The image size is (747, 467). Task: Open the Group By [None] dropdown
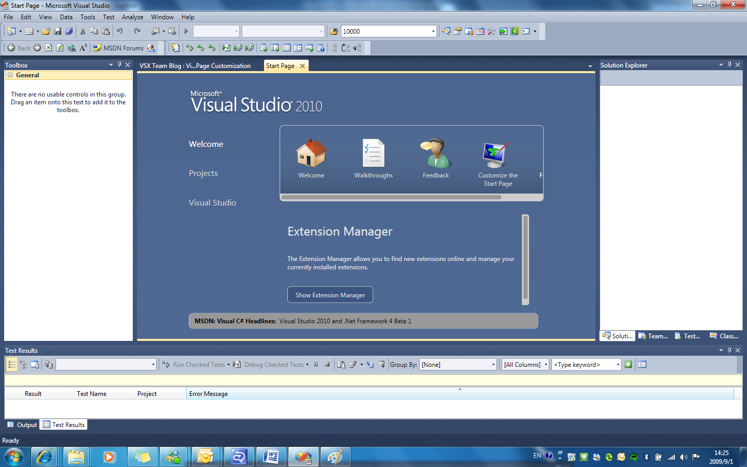point(493,365)
